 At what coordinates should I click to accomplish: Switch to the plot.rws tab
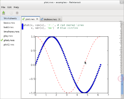[30, 19]
